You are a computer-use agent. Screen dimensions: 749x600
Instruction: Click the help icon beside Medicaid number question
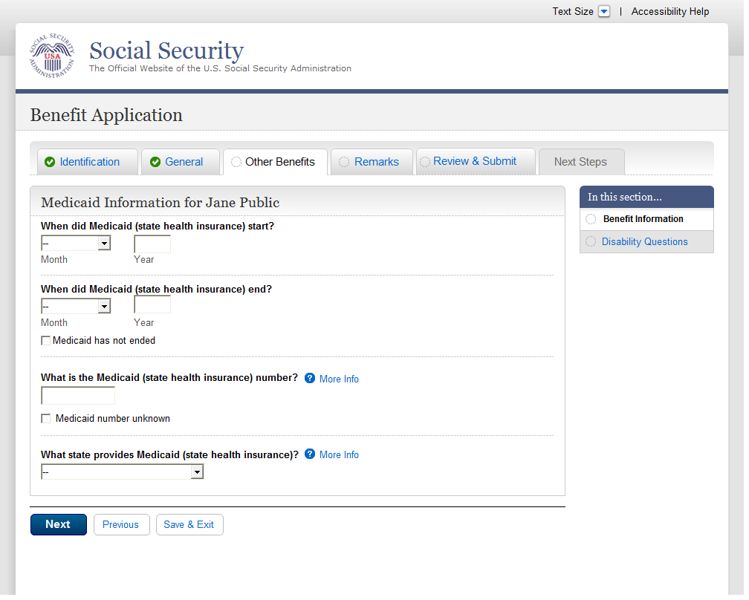[x=310, y=378]
